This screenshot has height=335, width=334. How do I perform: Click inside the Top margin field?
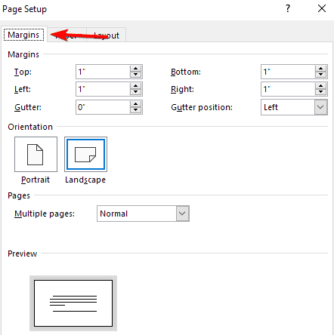[x=103, y=72]
